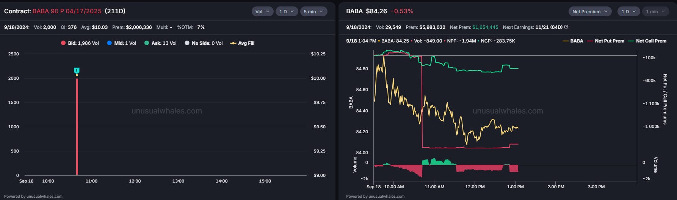677x200 pixels.
Task: Click the external link icon next to Next Earnings
Action: tap(566, 27)
